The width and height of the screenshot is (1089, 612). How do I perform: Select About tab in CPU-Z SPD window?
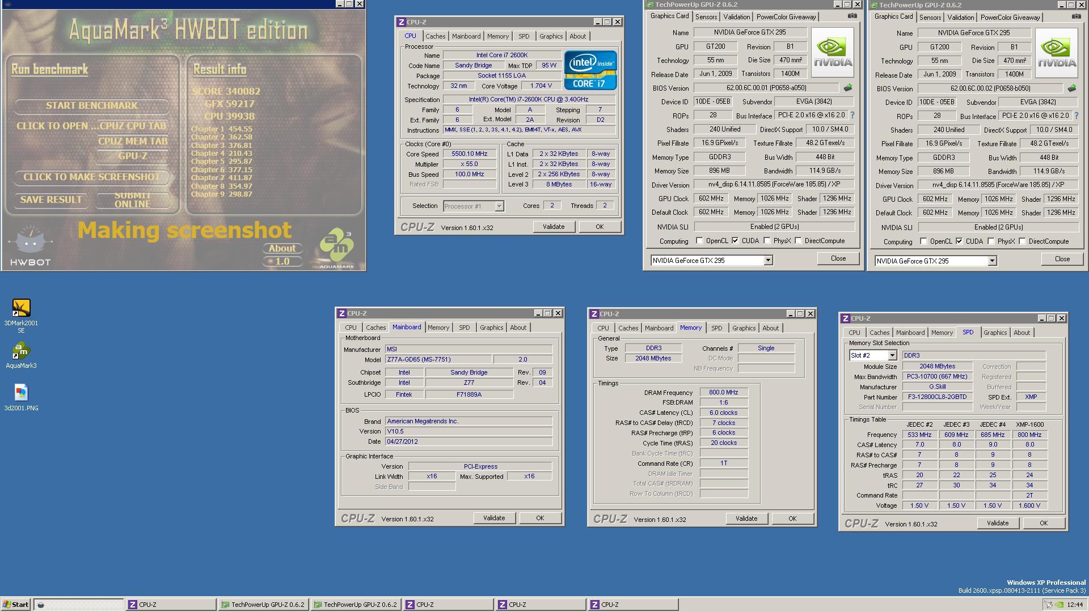[x=1022, y=333]
